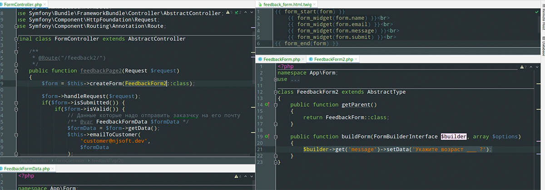Collapse the getParent() method body
Image resolution: width=545 pixels, height=190 pixels.
pos(276,105)
